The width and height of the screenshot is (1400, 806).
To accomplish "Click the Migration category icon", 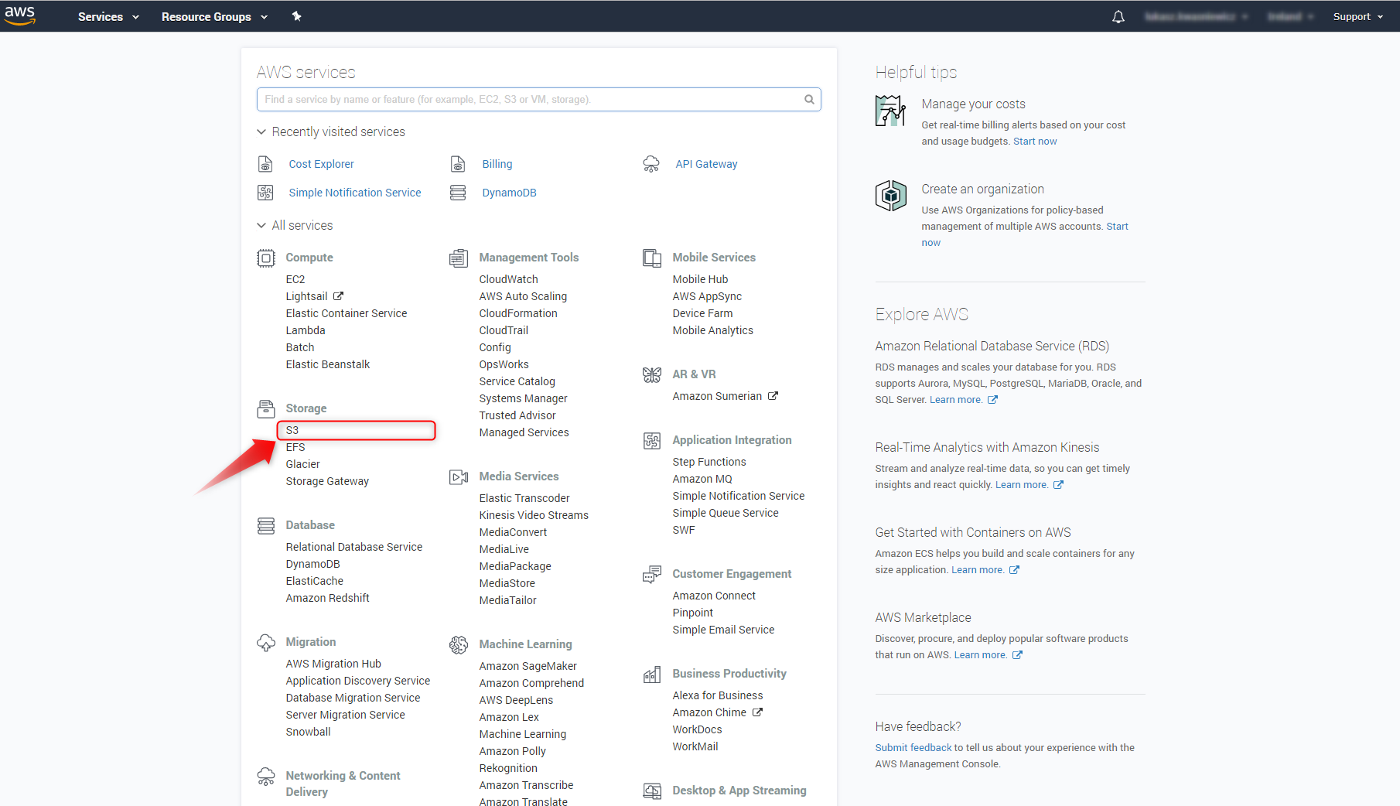I will (266, 643).
